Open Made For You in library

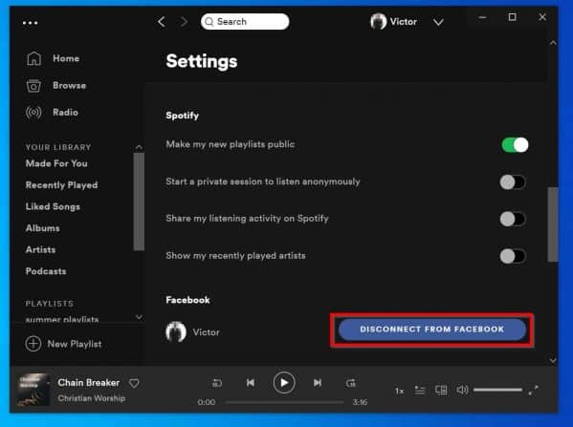(56, 163)
